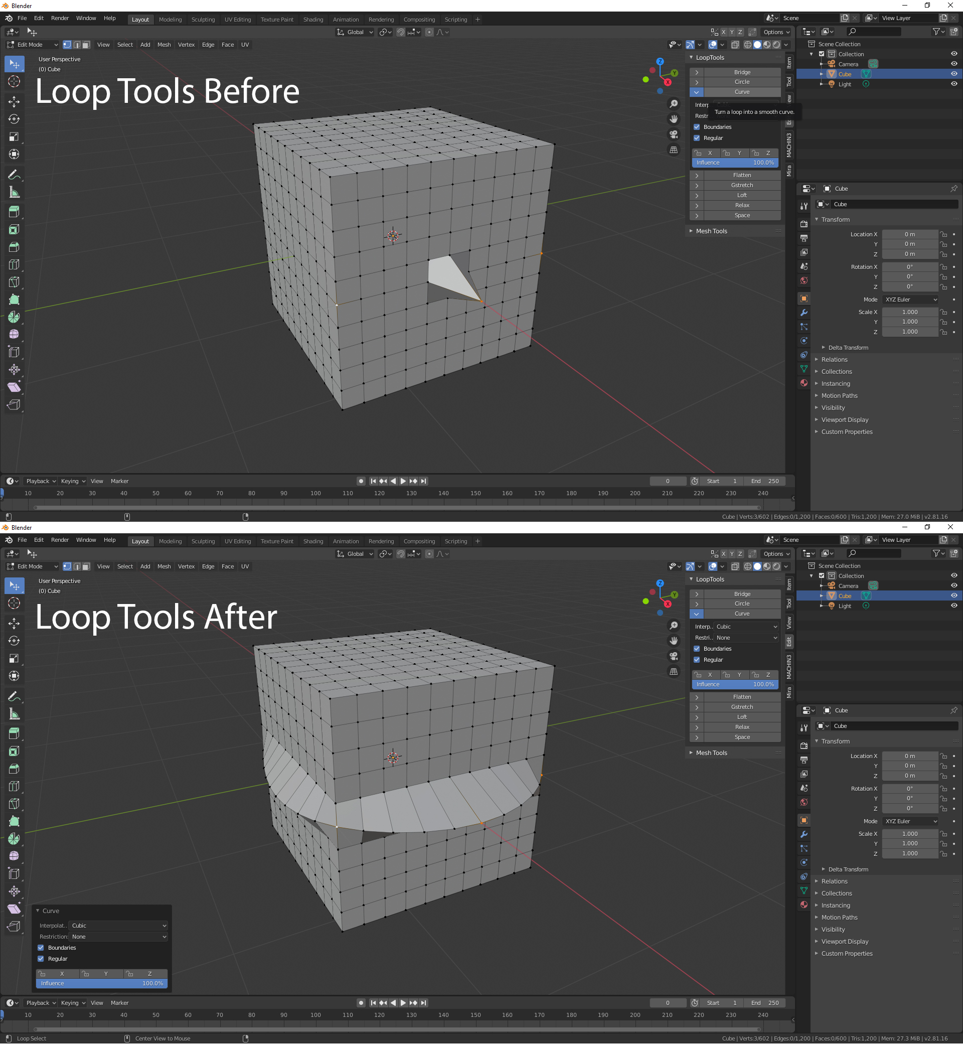
Task: Uncheck Regular in bottom-left Curve operator panel
Action: point(41,959)
